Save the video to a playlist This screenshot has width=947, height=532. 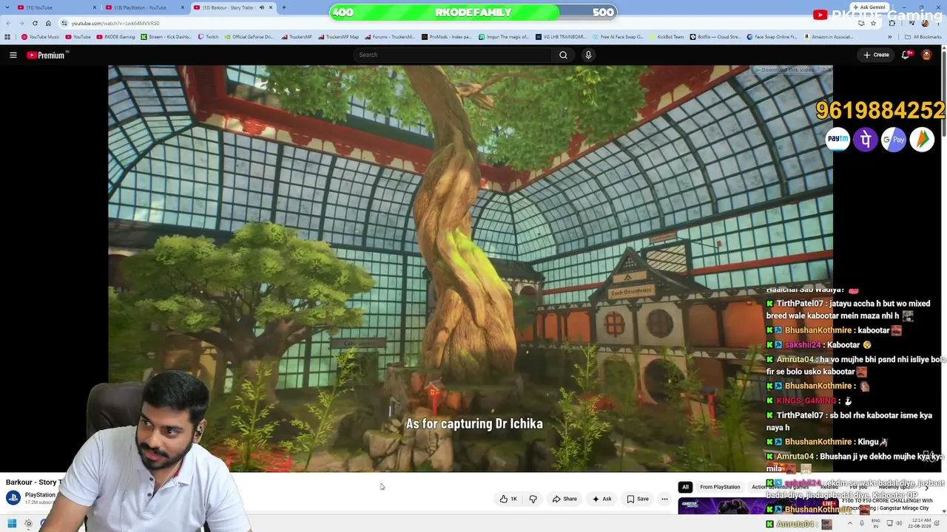(638, 499)
